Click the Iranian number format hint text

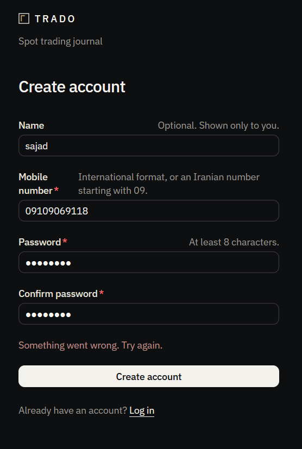[x=169, y=184]
